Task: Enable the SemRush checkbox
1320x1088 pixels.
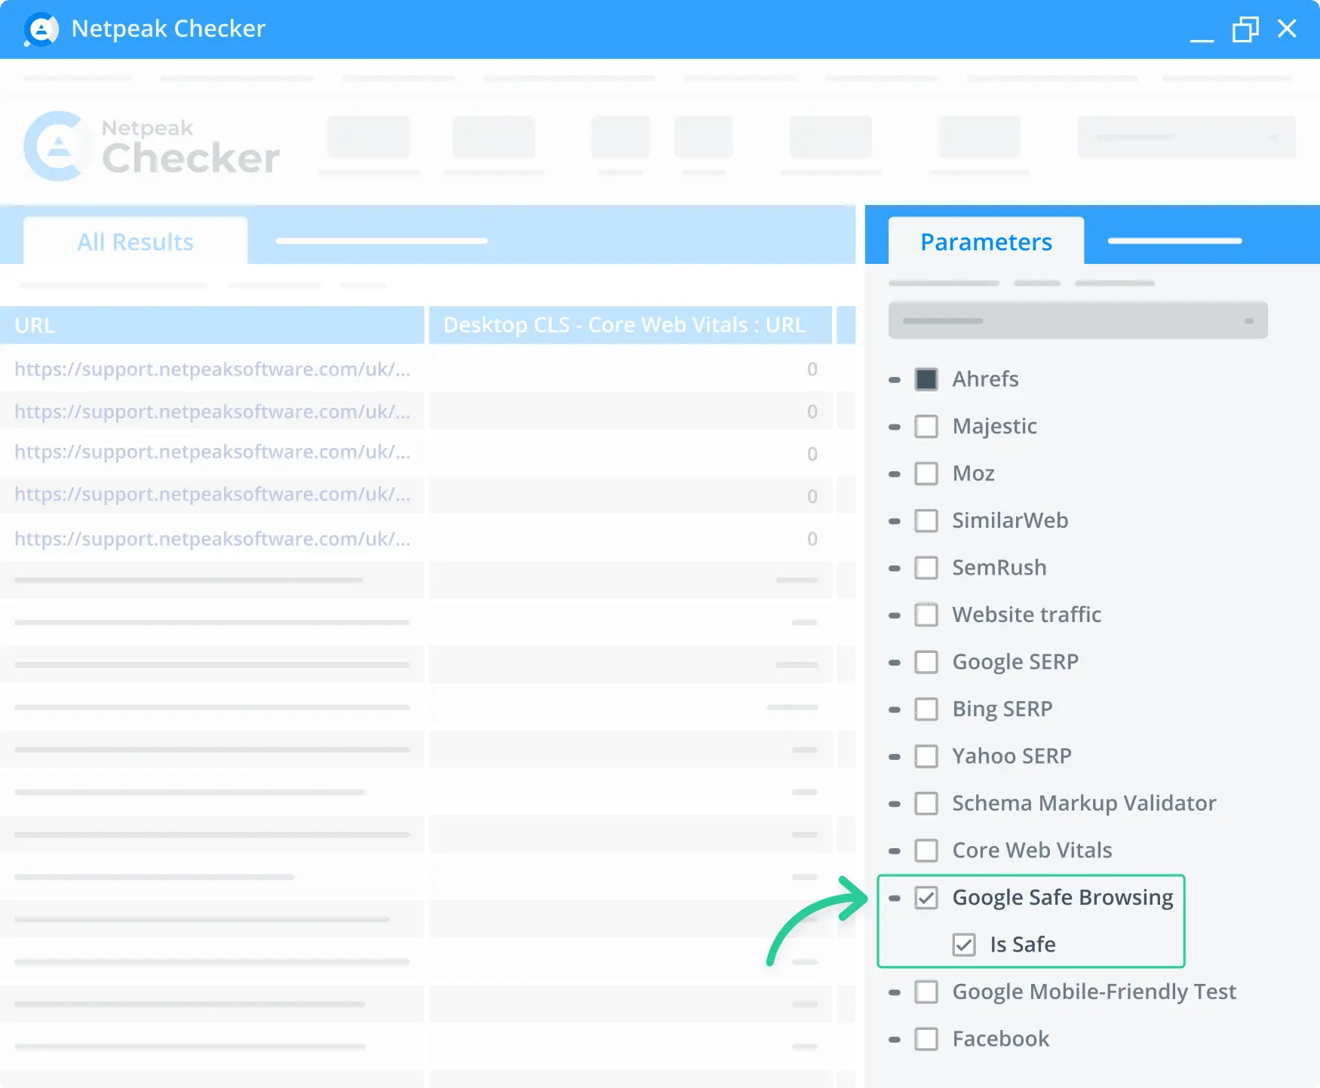Action: click(926, 568)
